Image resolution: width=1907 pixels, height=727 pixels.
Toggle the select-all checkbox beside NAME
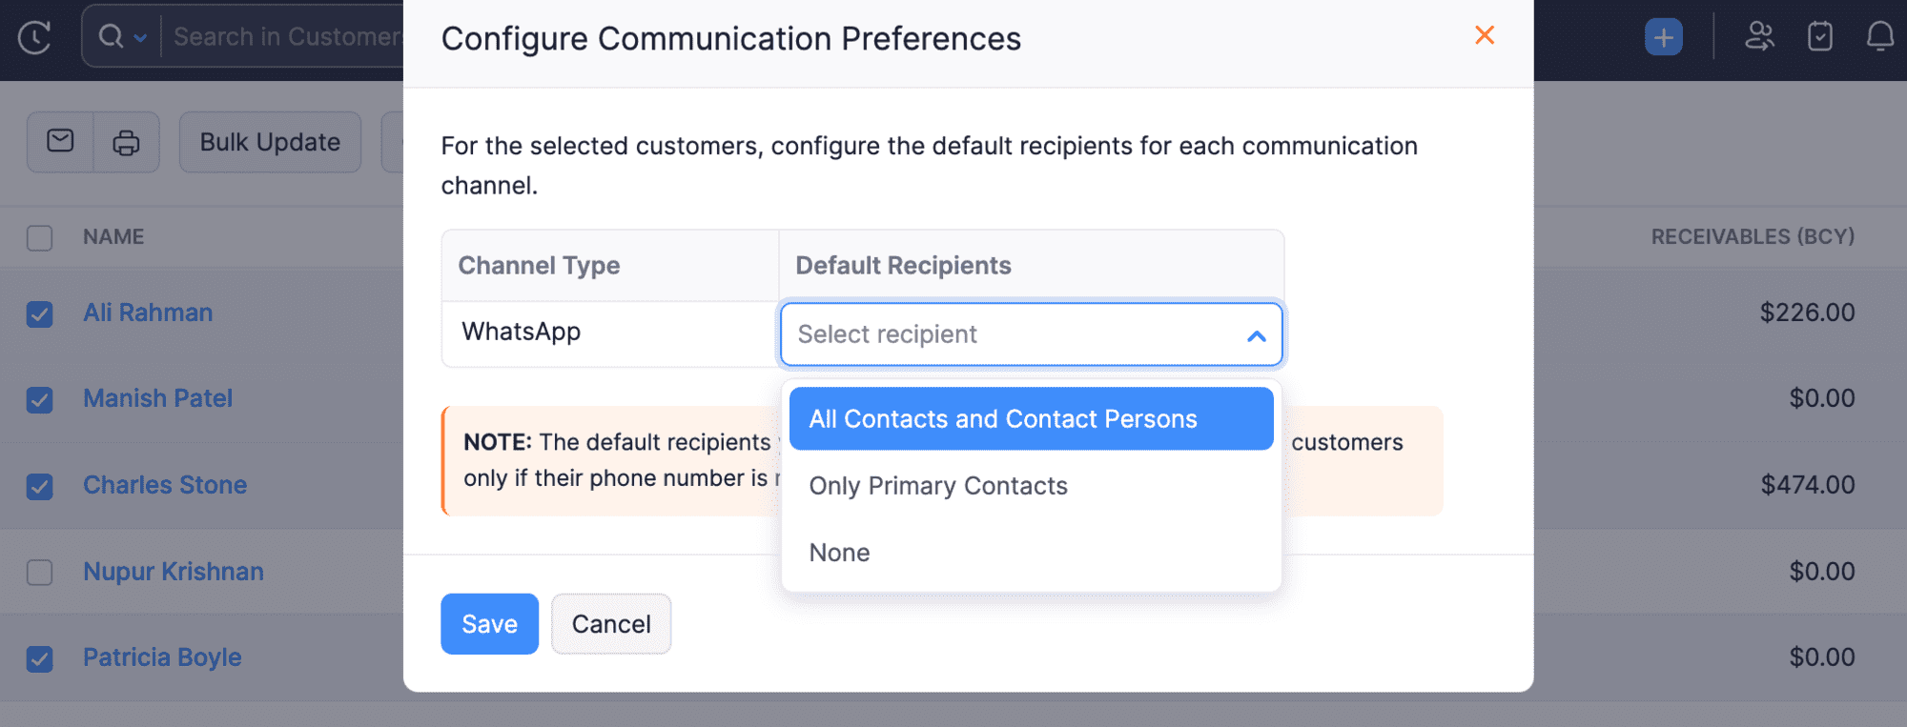tap(39, 237)
